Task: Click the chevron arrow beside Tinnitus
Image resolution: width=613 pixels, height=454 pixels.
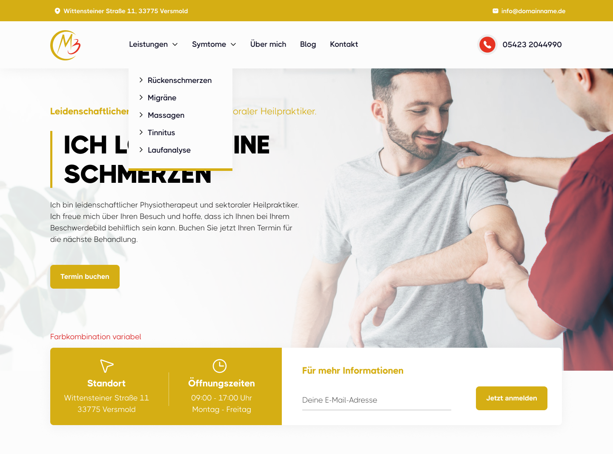Action: pos(141,132)
